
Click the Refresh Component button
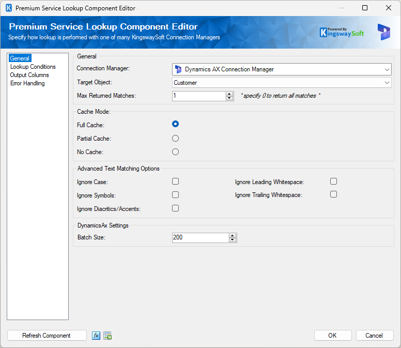(x=47, y=336)
